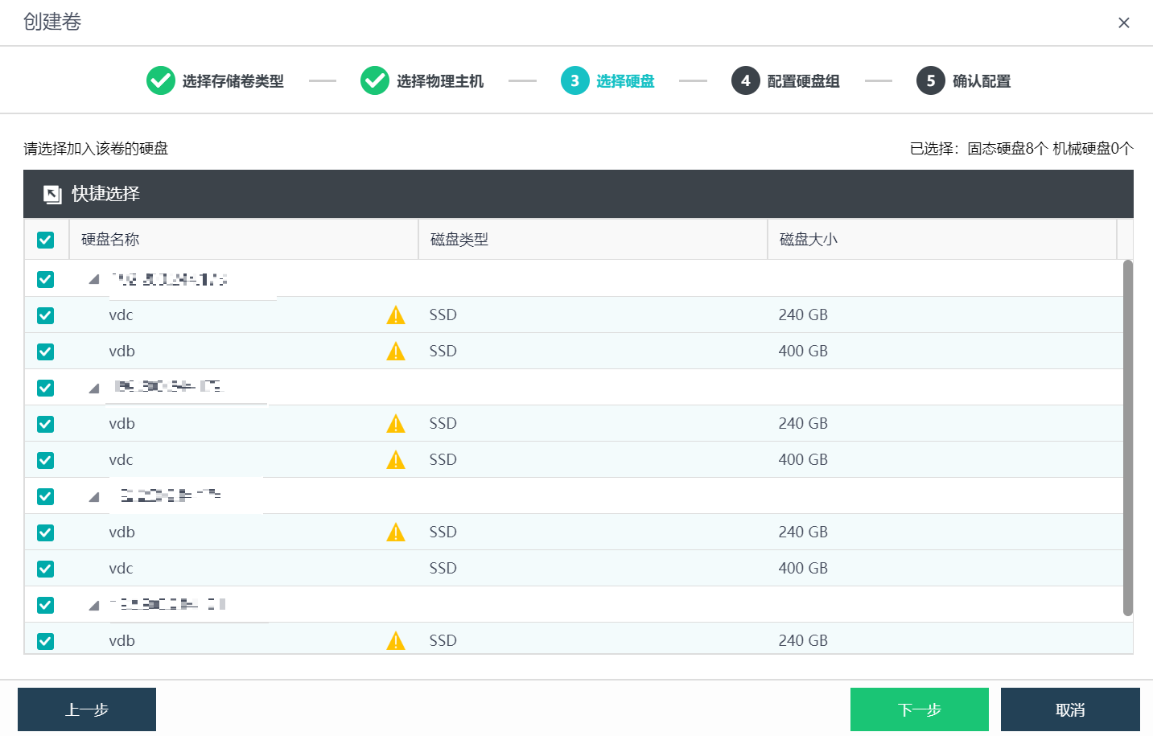Select the 确认配置 step label

982,81
